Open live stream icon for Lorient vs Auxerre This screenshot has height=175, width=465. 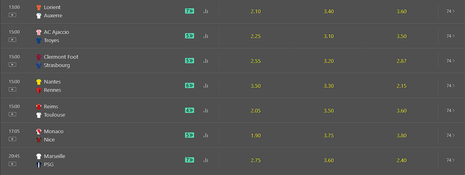coord(12,14)
